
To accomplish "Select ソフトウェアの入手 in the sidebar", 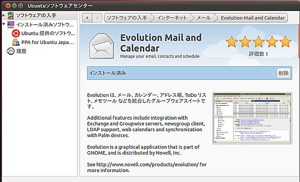I will point(36,15).
